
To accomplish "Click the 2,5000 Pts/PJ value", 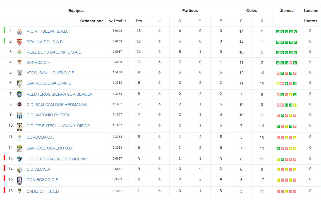I will (117, 62).
